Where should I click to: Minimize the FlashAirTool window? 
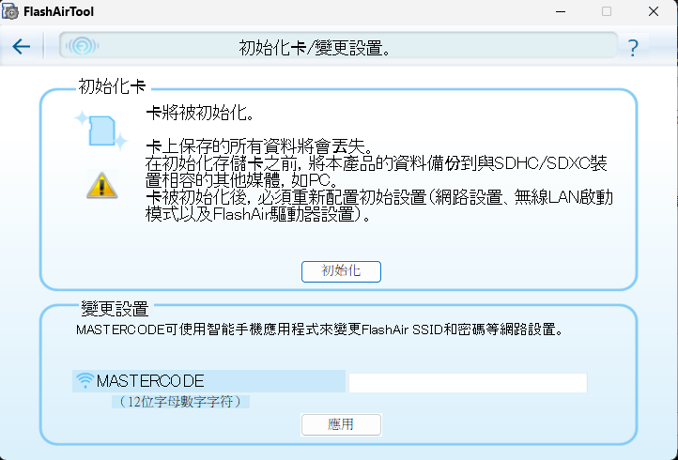coord(561,11)
